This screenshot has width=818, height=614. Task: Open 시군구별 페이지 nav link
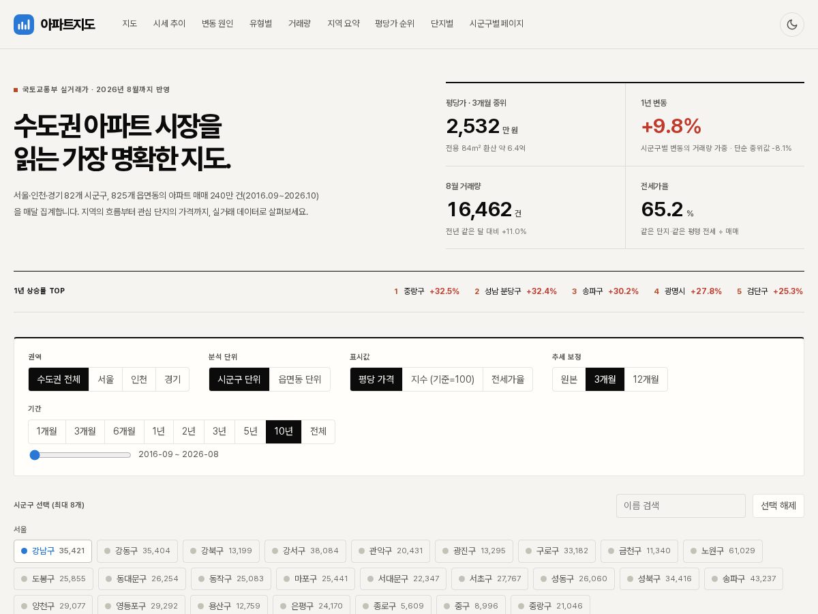[x=496, y=24]
